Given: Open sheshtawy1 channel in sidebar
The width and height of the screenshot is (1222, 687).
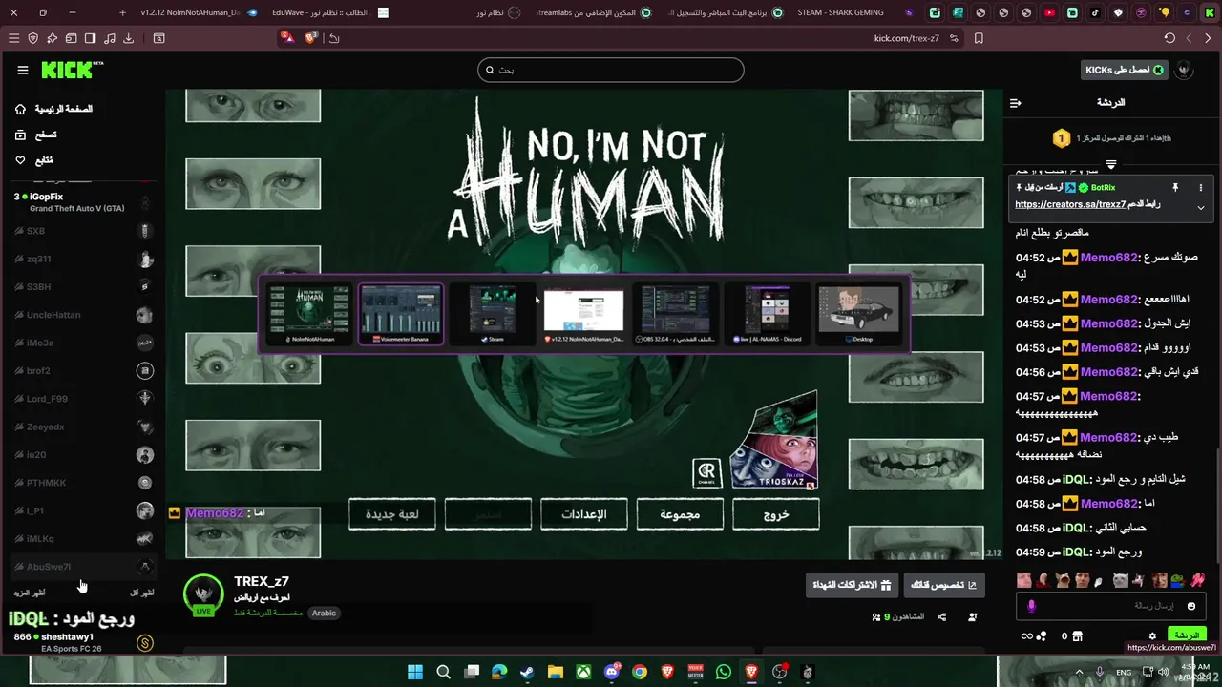Looking at the screenshot, I should (x=81, y=642).
